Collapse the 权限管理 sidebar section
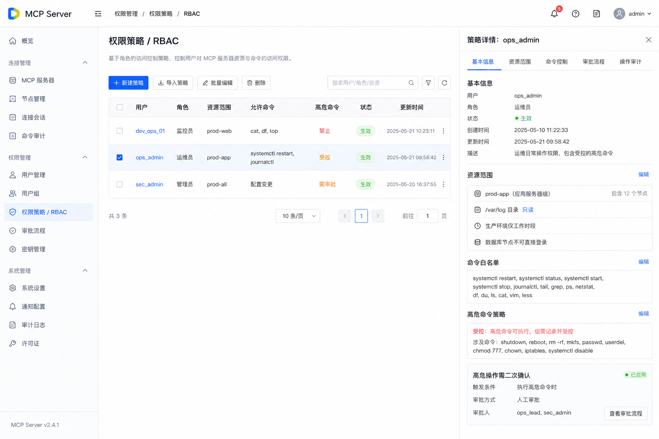 [x=85, y=157]
